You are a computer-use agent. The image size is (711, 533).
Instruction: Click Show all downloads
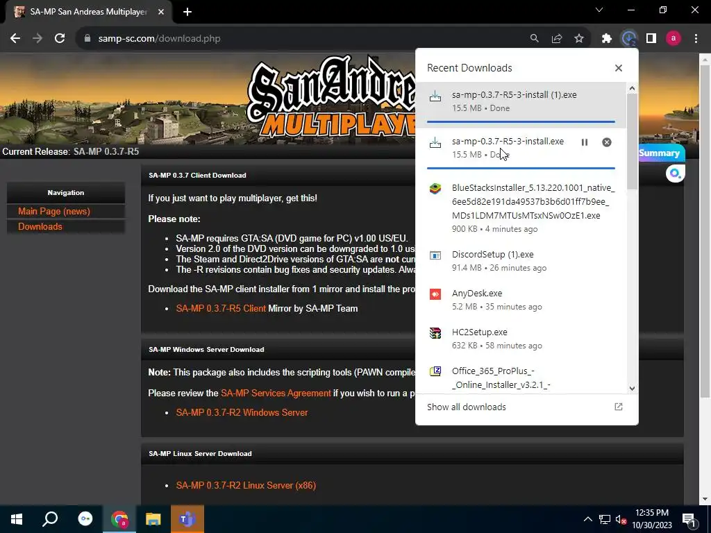466,407
